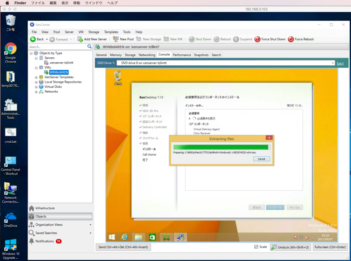
Task: Click the Extracting files progress bar
Action: point(222,147)
